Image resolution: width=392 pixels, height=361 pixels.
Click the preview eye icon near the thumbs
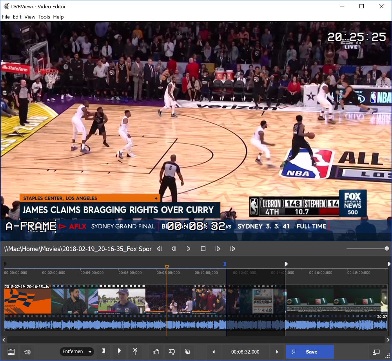point(187,352)
